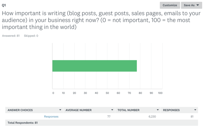This screenshot has width=204, height=129.
Task: Click the Skipped: 0 text
Action: [31, 36]
